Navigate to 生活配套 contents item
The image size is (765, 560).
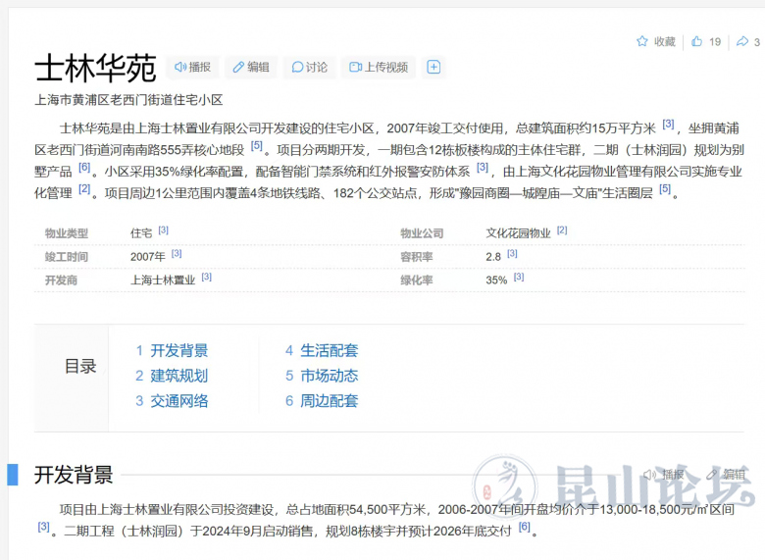click(329, 350)
